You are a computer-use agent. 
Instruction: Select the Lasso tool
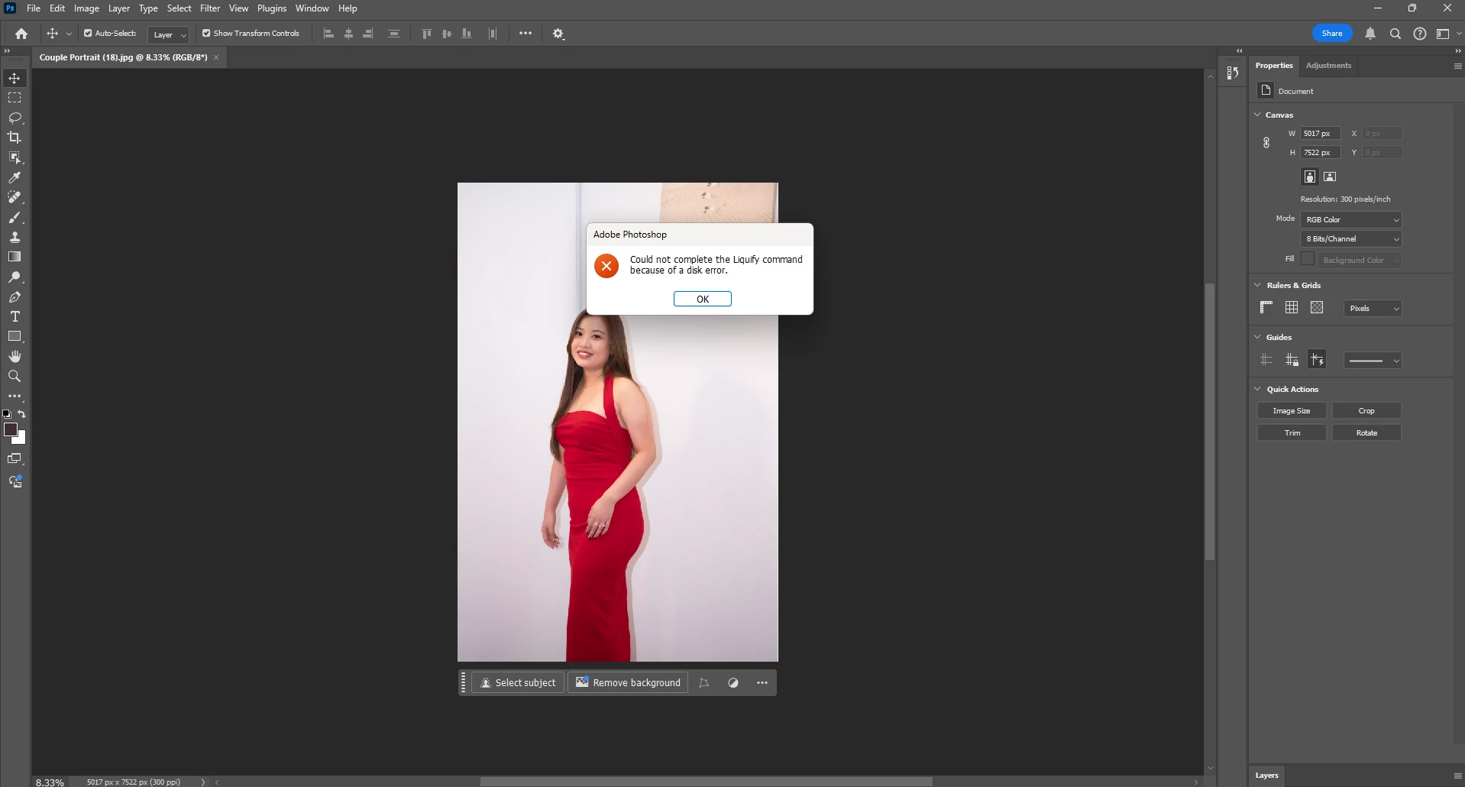click(x=15, y=118)
